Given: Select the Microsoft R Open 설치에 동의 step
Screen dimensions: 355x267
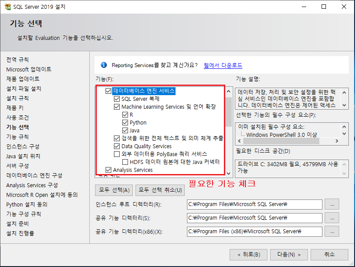Looking at the screenshot, I should [x=42, y=195].
